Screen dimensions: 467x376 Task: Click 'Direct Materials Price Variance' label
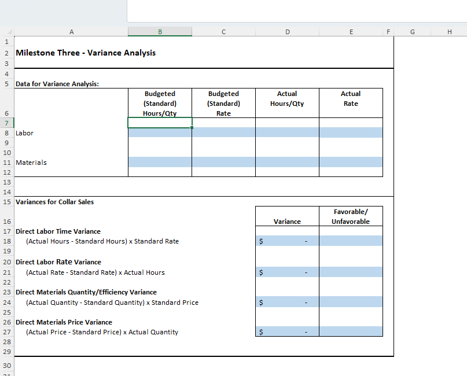64,322
